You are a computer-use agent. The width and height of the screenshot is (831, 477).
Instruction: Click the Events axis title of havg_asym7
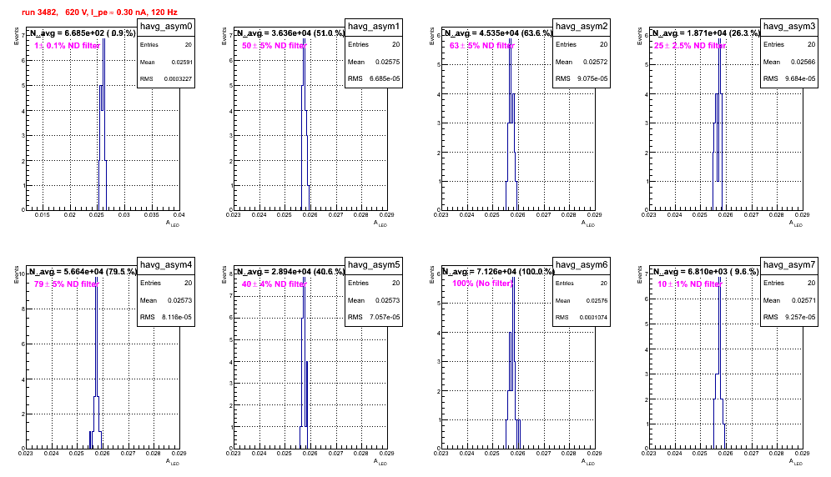pos(640,274)
